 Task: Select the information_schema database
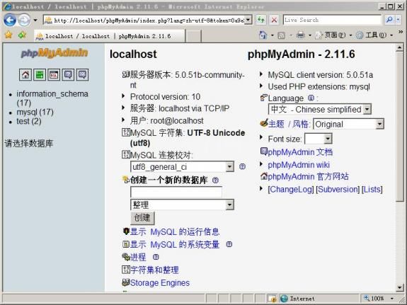(x=52, y=98)
